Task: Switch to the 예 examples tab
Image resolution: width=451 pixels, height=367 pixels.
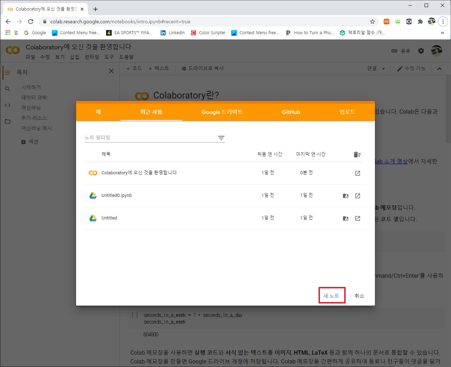Action: 98,112
